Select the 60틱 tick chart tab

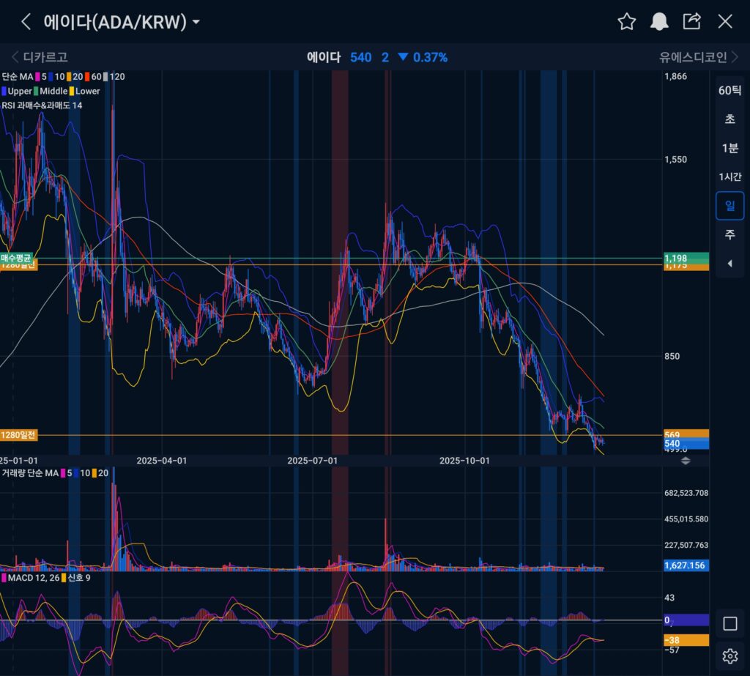(729, 91)
